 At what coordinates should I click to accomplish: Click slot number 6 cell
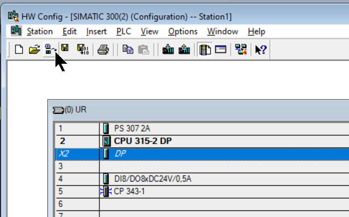[77, 204]
